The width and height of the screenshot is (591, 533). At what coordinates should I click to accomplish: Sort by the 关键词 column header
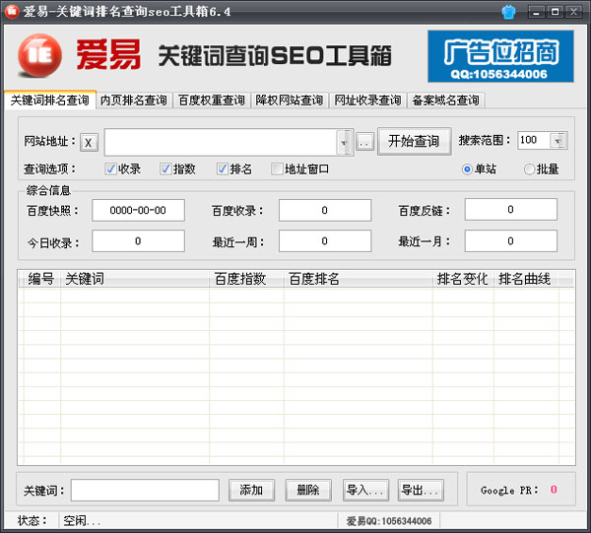[135, 279]
